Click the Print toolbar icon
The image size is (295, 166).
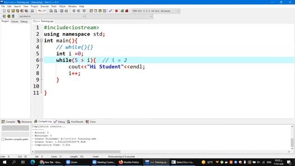tap(32, 11)
